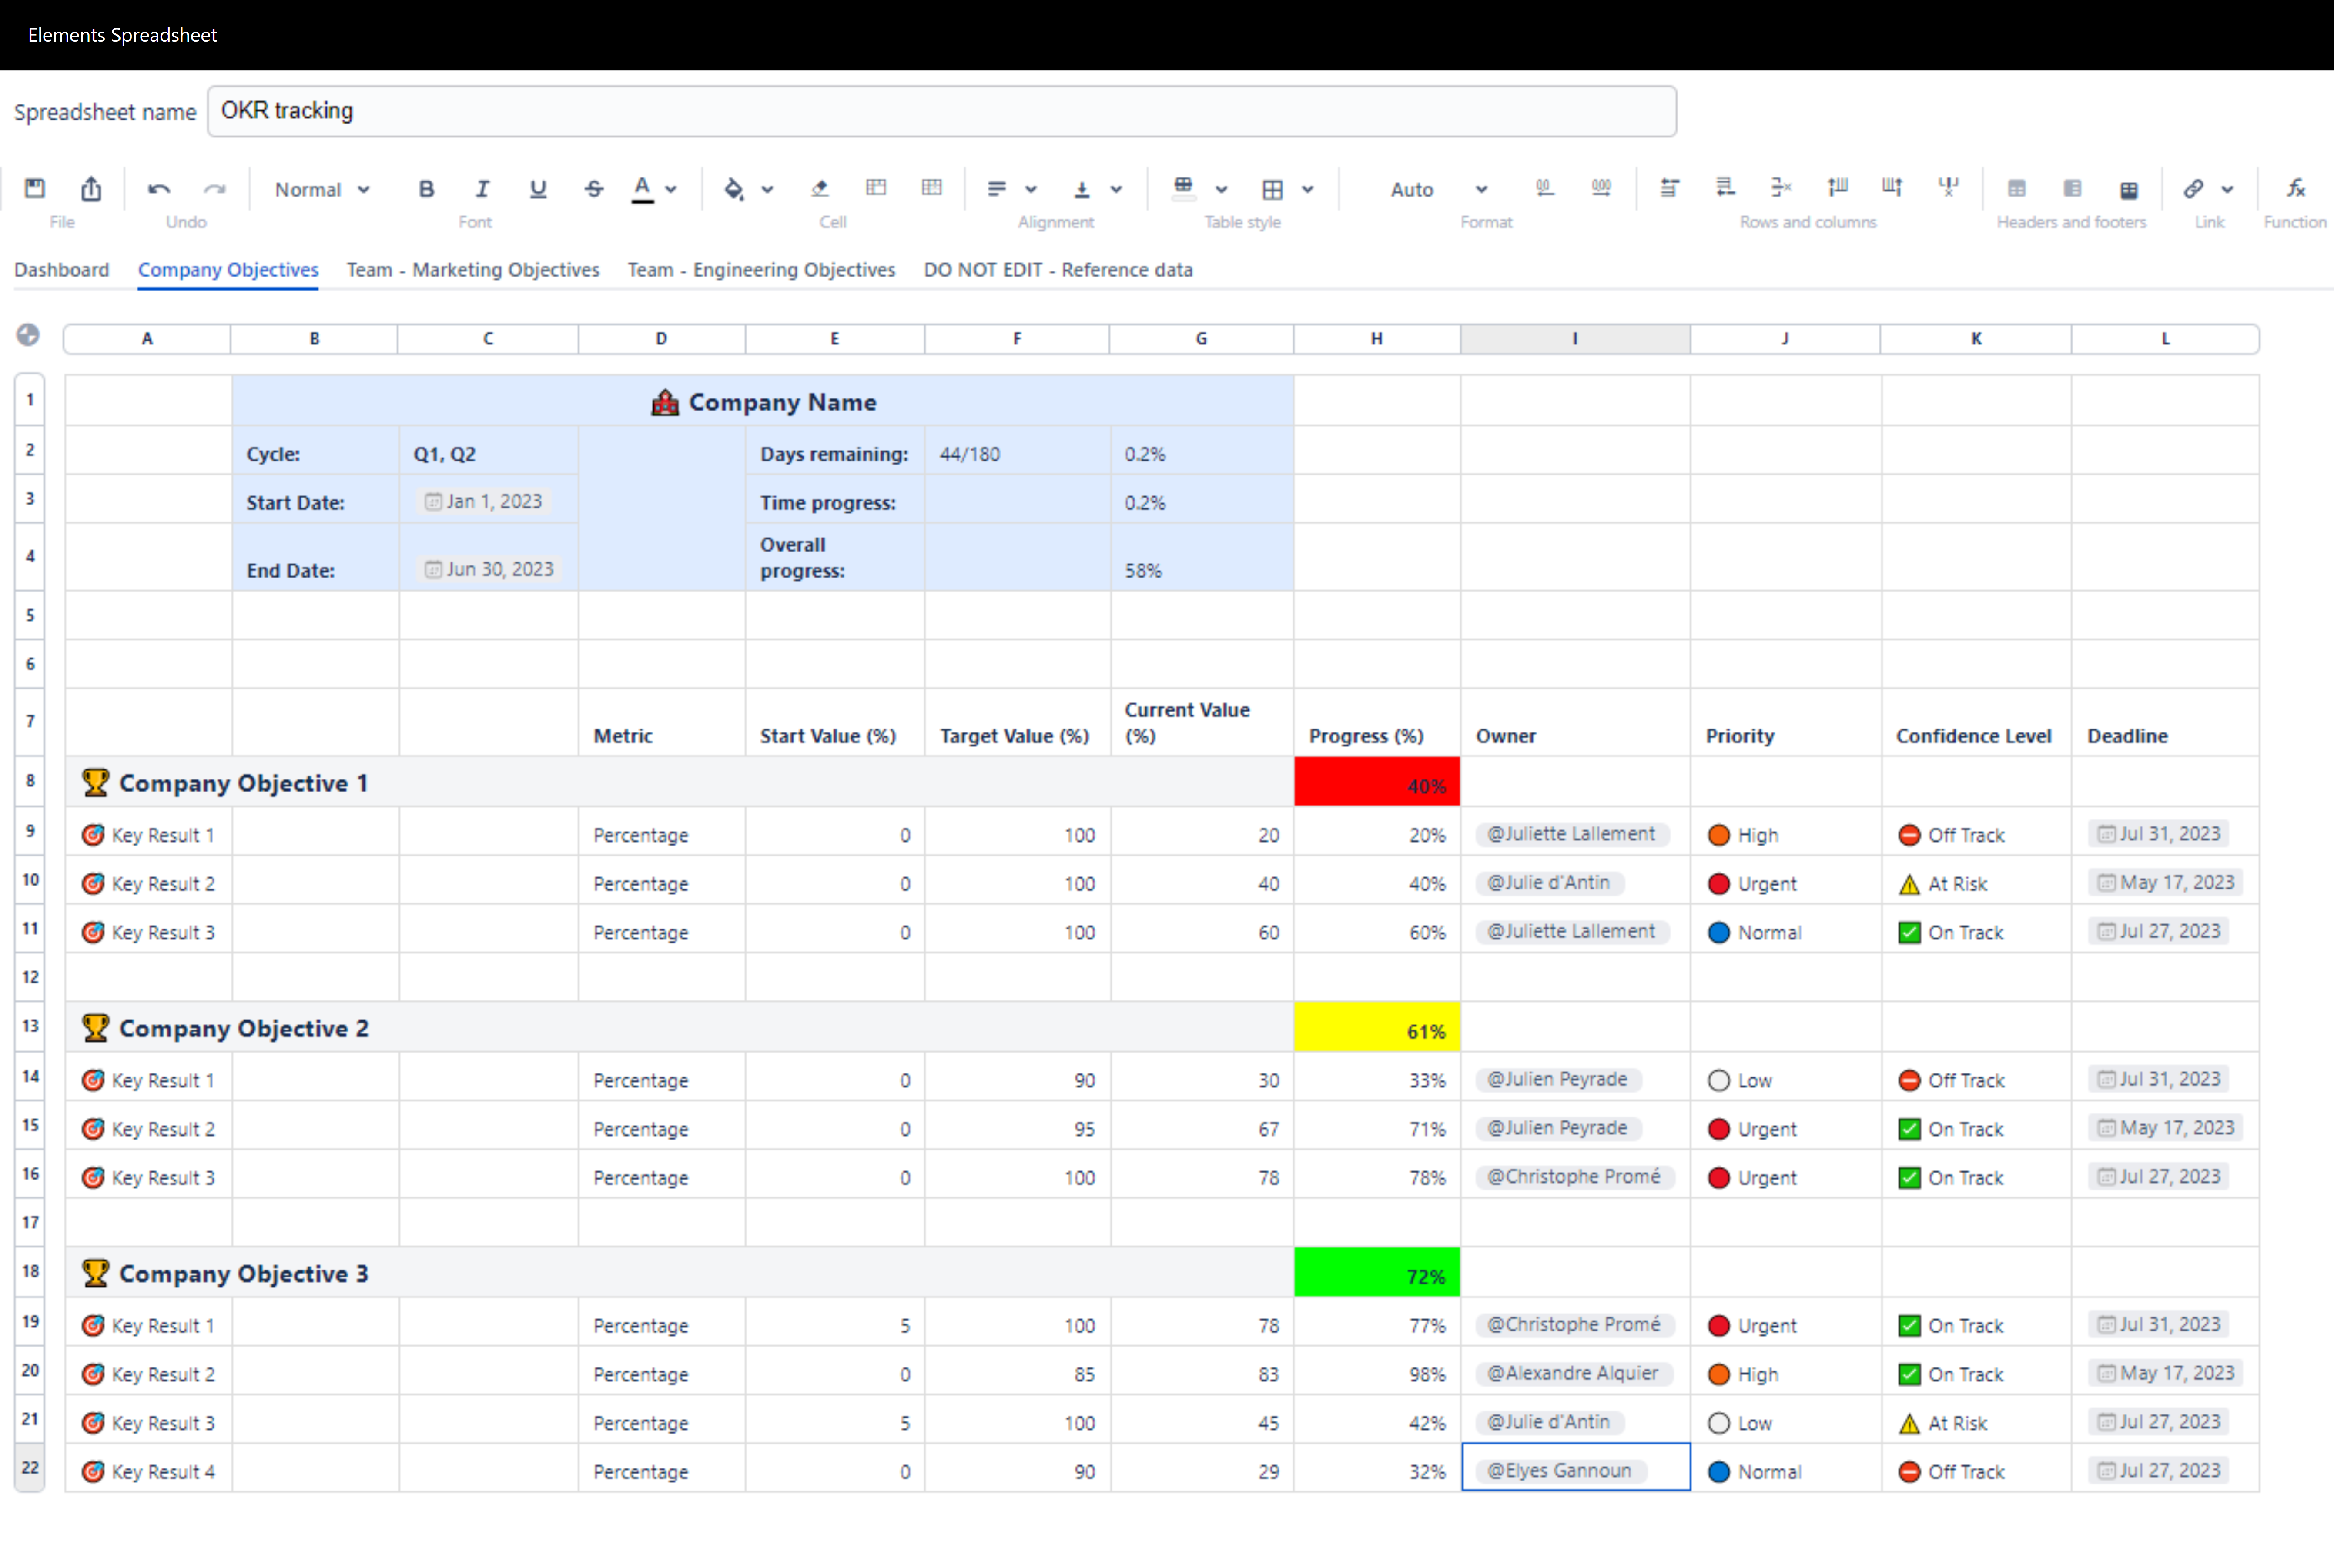Click the Spreadsheet name input field
Viewport: 2334px width, 1568px height.
(940, 111)
